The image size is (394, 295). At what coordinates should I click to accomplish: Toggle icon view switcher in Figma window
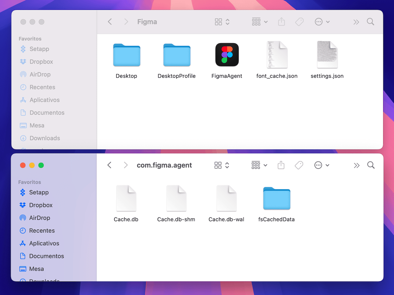(x=222, y=22)
